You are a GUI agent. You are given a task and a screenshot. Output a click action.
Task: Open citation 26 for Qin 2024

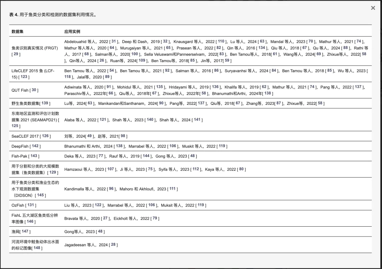(x=102, y=60)
